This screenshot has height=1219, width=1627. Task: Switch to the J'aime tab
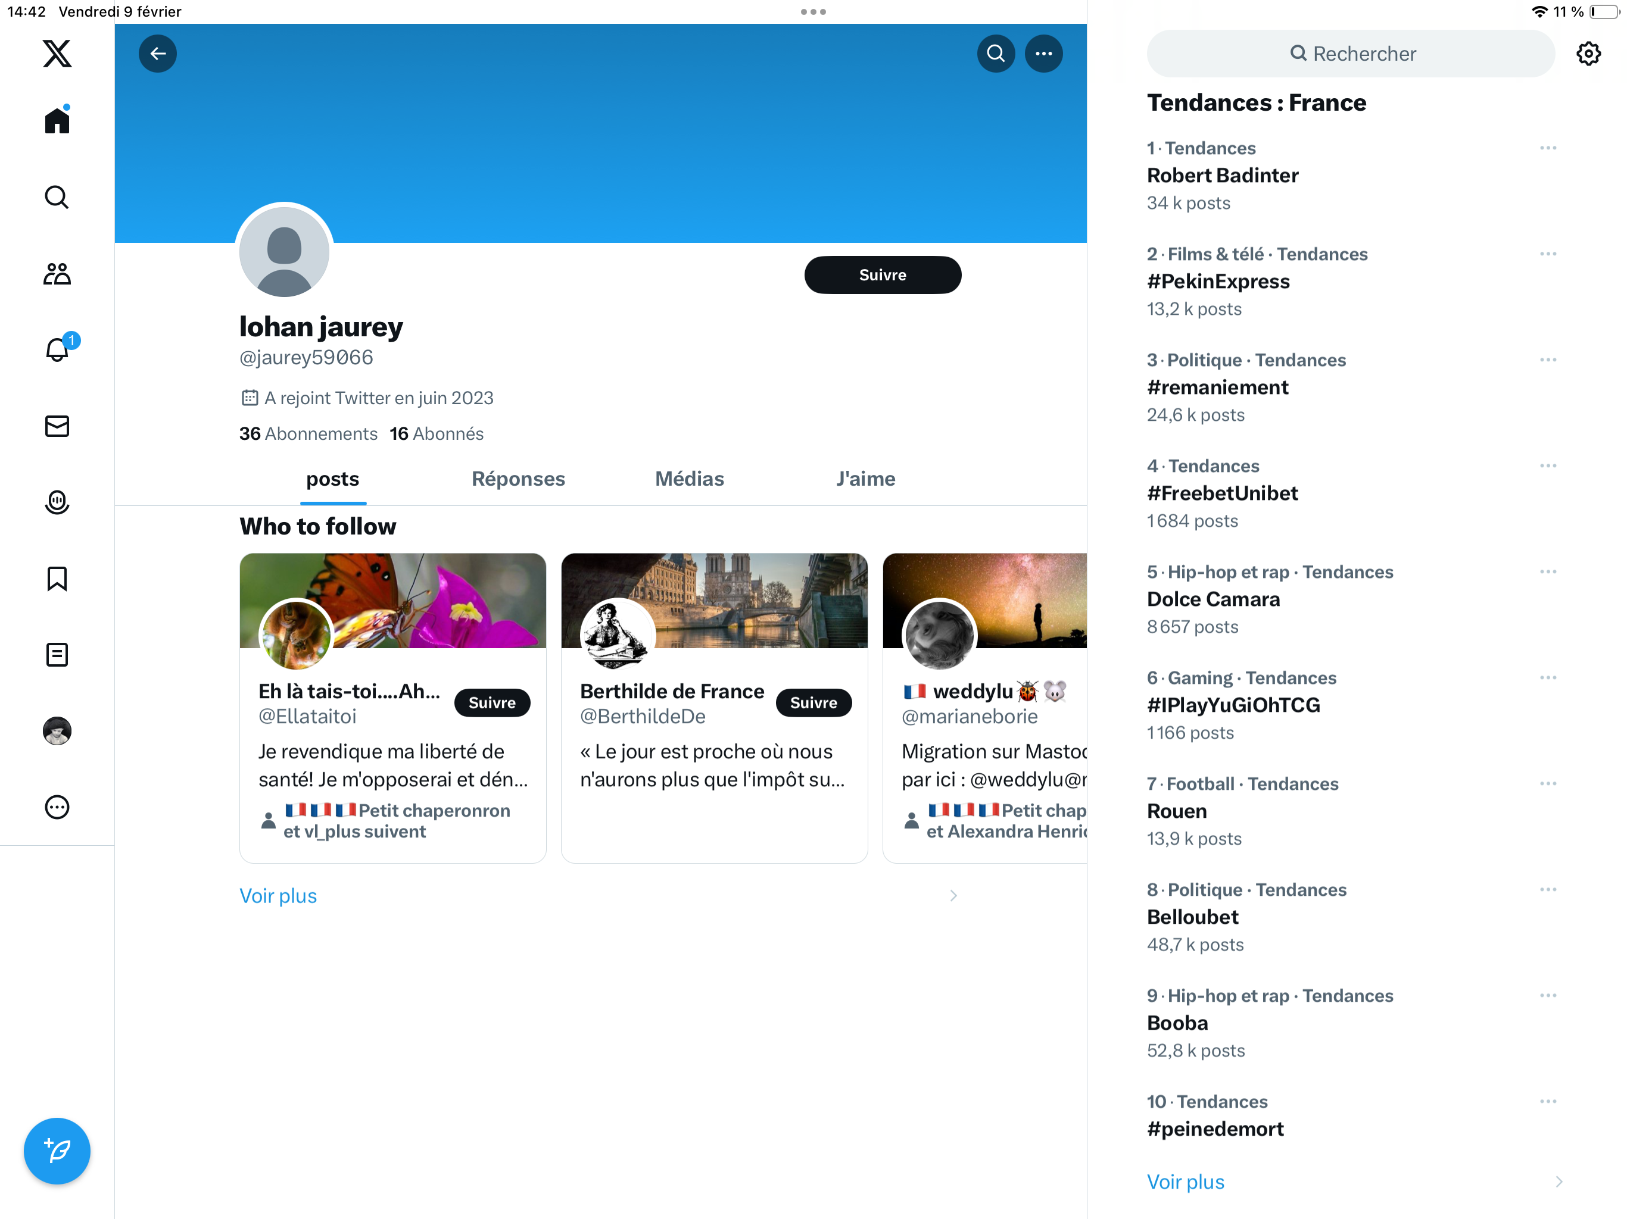point(865,479)
